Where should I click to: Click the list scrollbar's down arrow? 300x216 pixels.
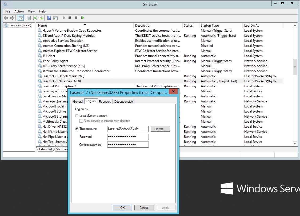pyautogui.click(x=295, y=144)
